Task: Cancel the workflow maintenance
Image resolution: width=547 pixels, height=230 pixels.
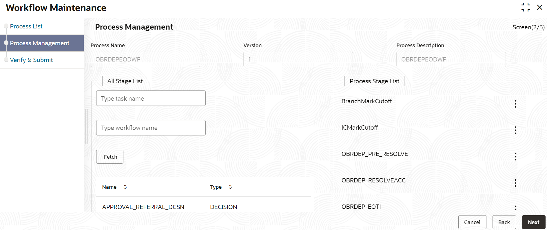Action: (472, 222)
